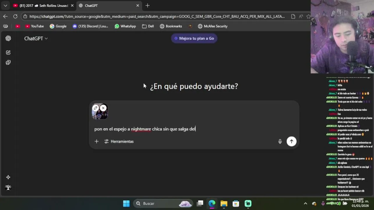Activate the microphone dictation icon
Viewport: 374px width, 210px height.
click(x=280, y=141)
